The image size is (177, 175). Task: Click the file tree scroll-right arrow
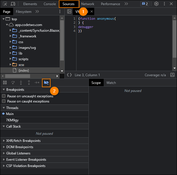click(57, 76)
